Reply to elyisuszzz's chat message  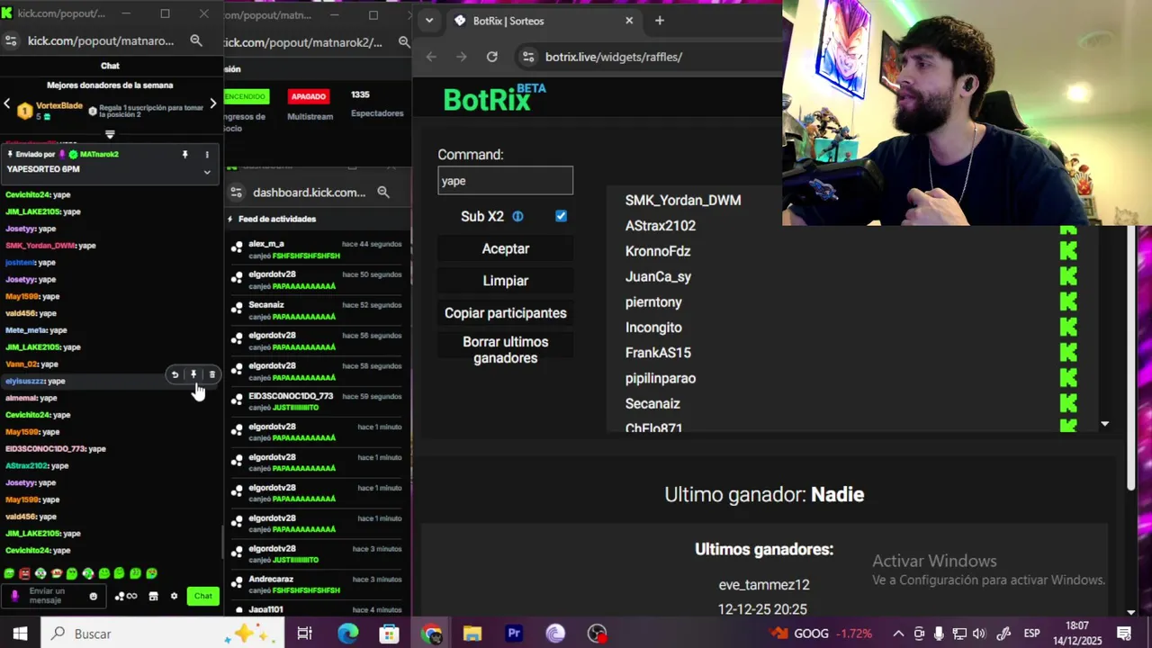[x=175, y=374]
